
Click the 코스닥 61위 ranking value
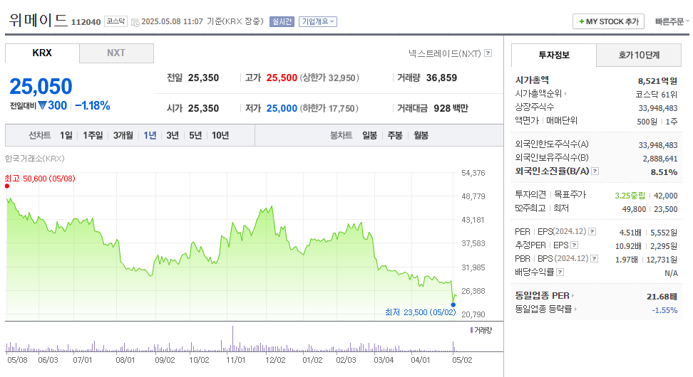657,95
